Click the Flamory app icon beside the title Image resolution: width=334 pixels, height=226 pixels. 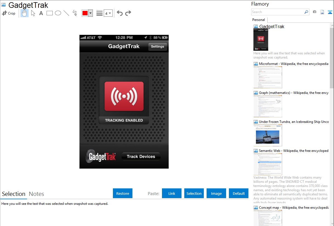(4, 5)
